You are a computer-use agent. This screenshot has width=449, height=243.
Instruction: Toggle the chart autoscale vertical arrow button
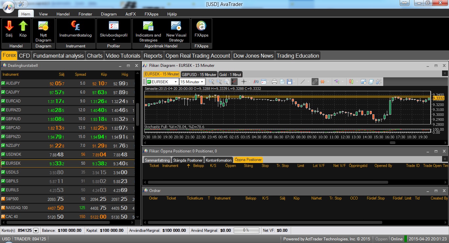[234, 82]
